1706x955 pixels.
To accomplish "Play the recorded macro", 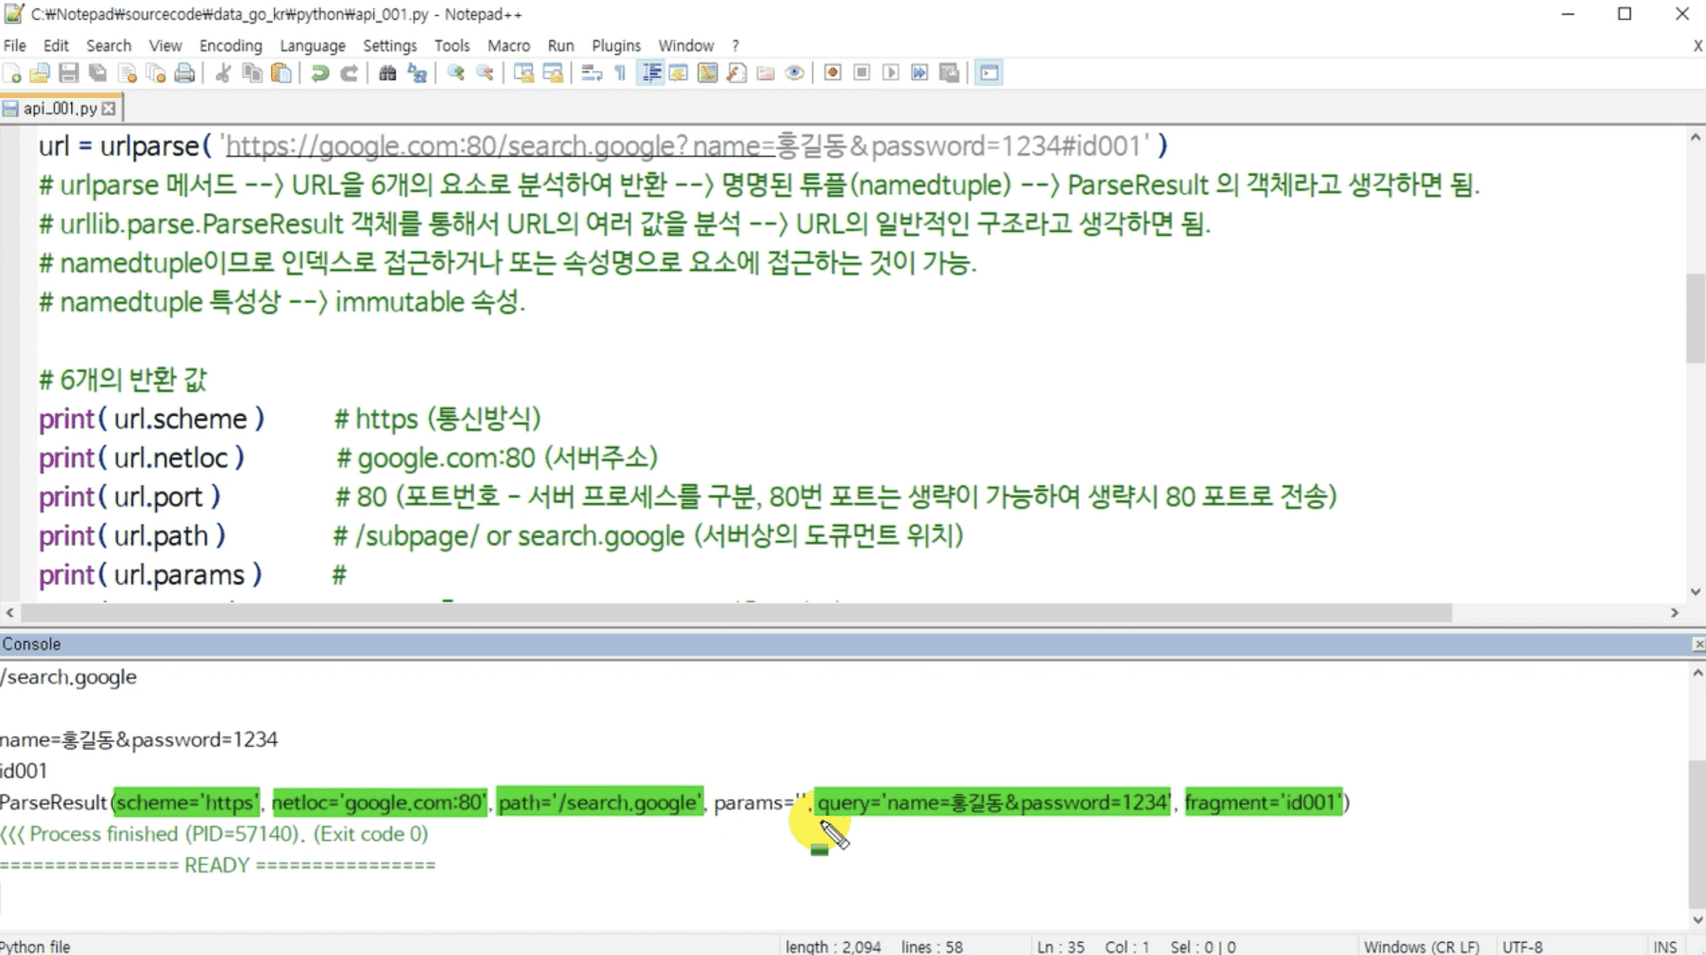I will pos(891,73).
